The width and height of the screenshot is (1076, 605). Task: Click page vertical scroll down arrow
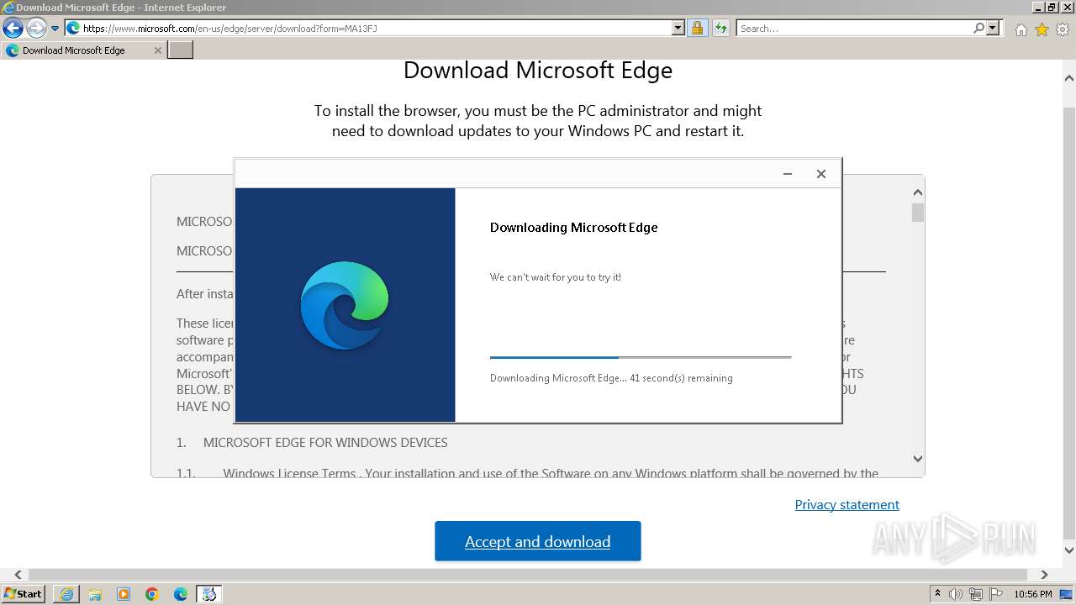pos(1068,550)
